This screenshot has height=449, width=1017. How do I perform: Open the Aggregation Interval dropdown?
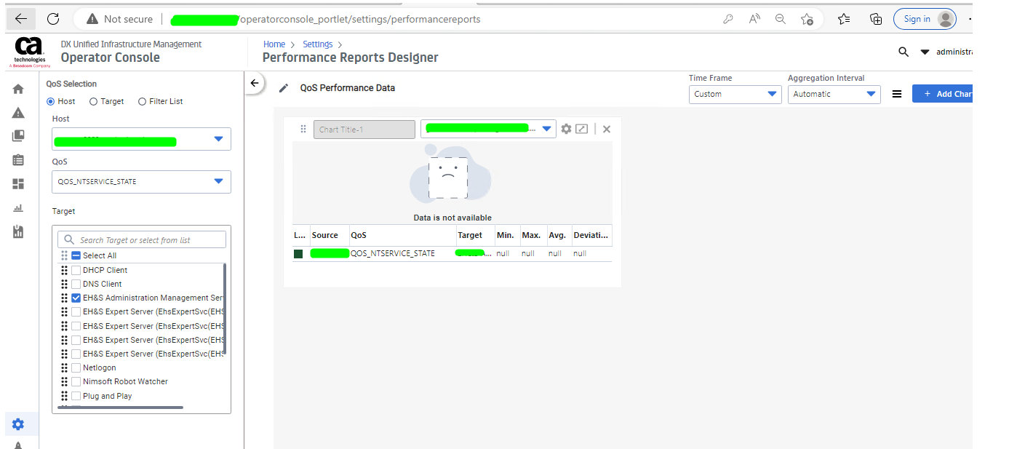point(834,94)
